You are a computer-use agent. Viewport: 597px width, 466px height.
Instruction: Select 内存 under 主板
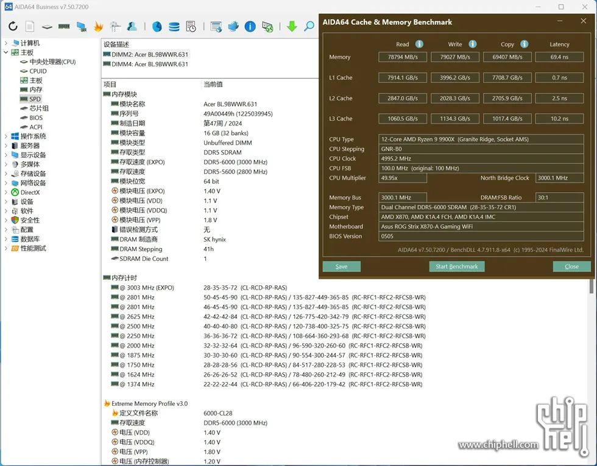coord(36,89)
